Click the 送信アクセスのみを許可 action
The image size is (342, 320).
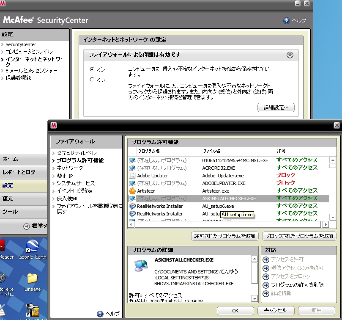298,268
